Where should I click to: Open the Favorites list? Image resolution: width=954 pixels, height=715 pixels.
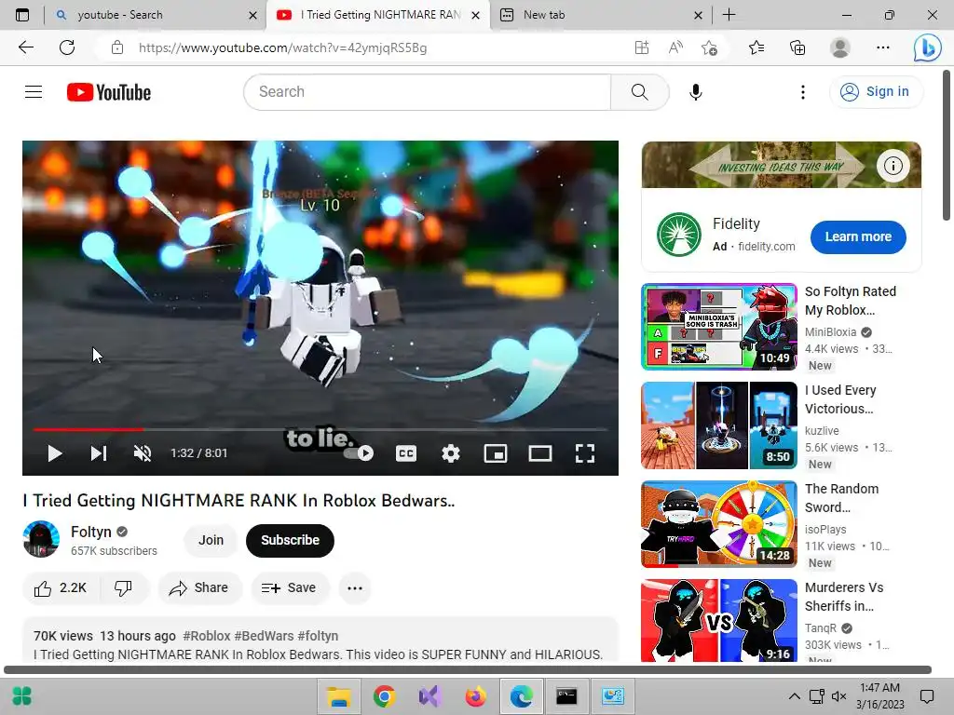click(x=756, y=47)
